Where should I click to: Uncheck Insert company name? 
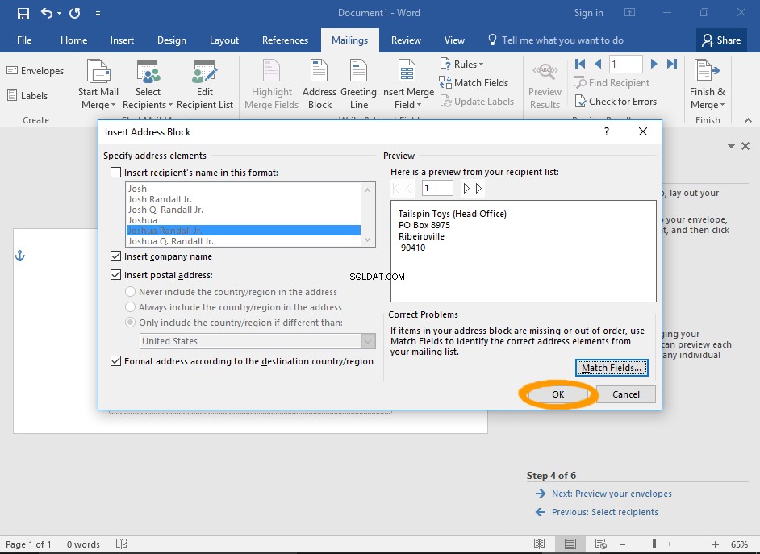coord(116,256)
